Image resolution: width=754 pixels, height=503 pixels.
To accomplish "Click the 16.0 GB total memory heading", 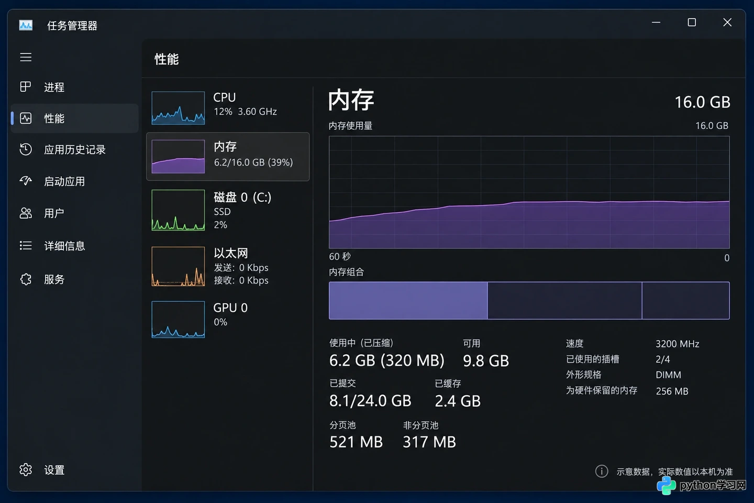I will coord(702,102).
